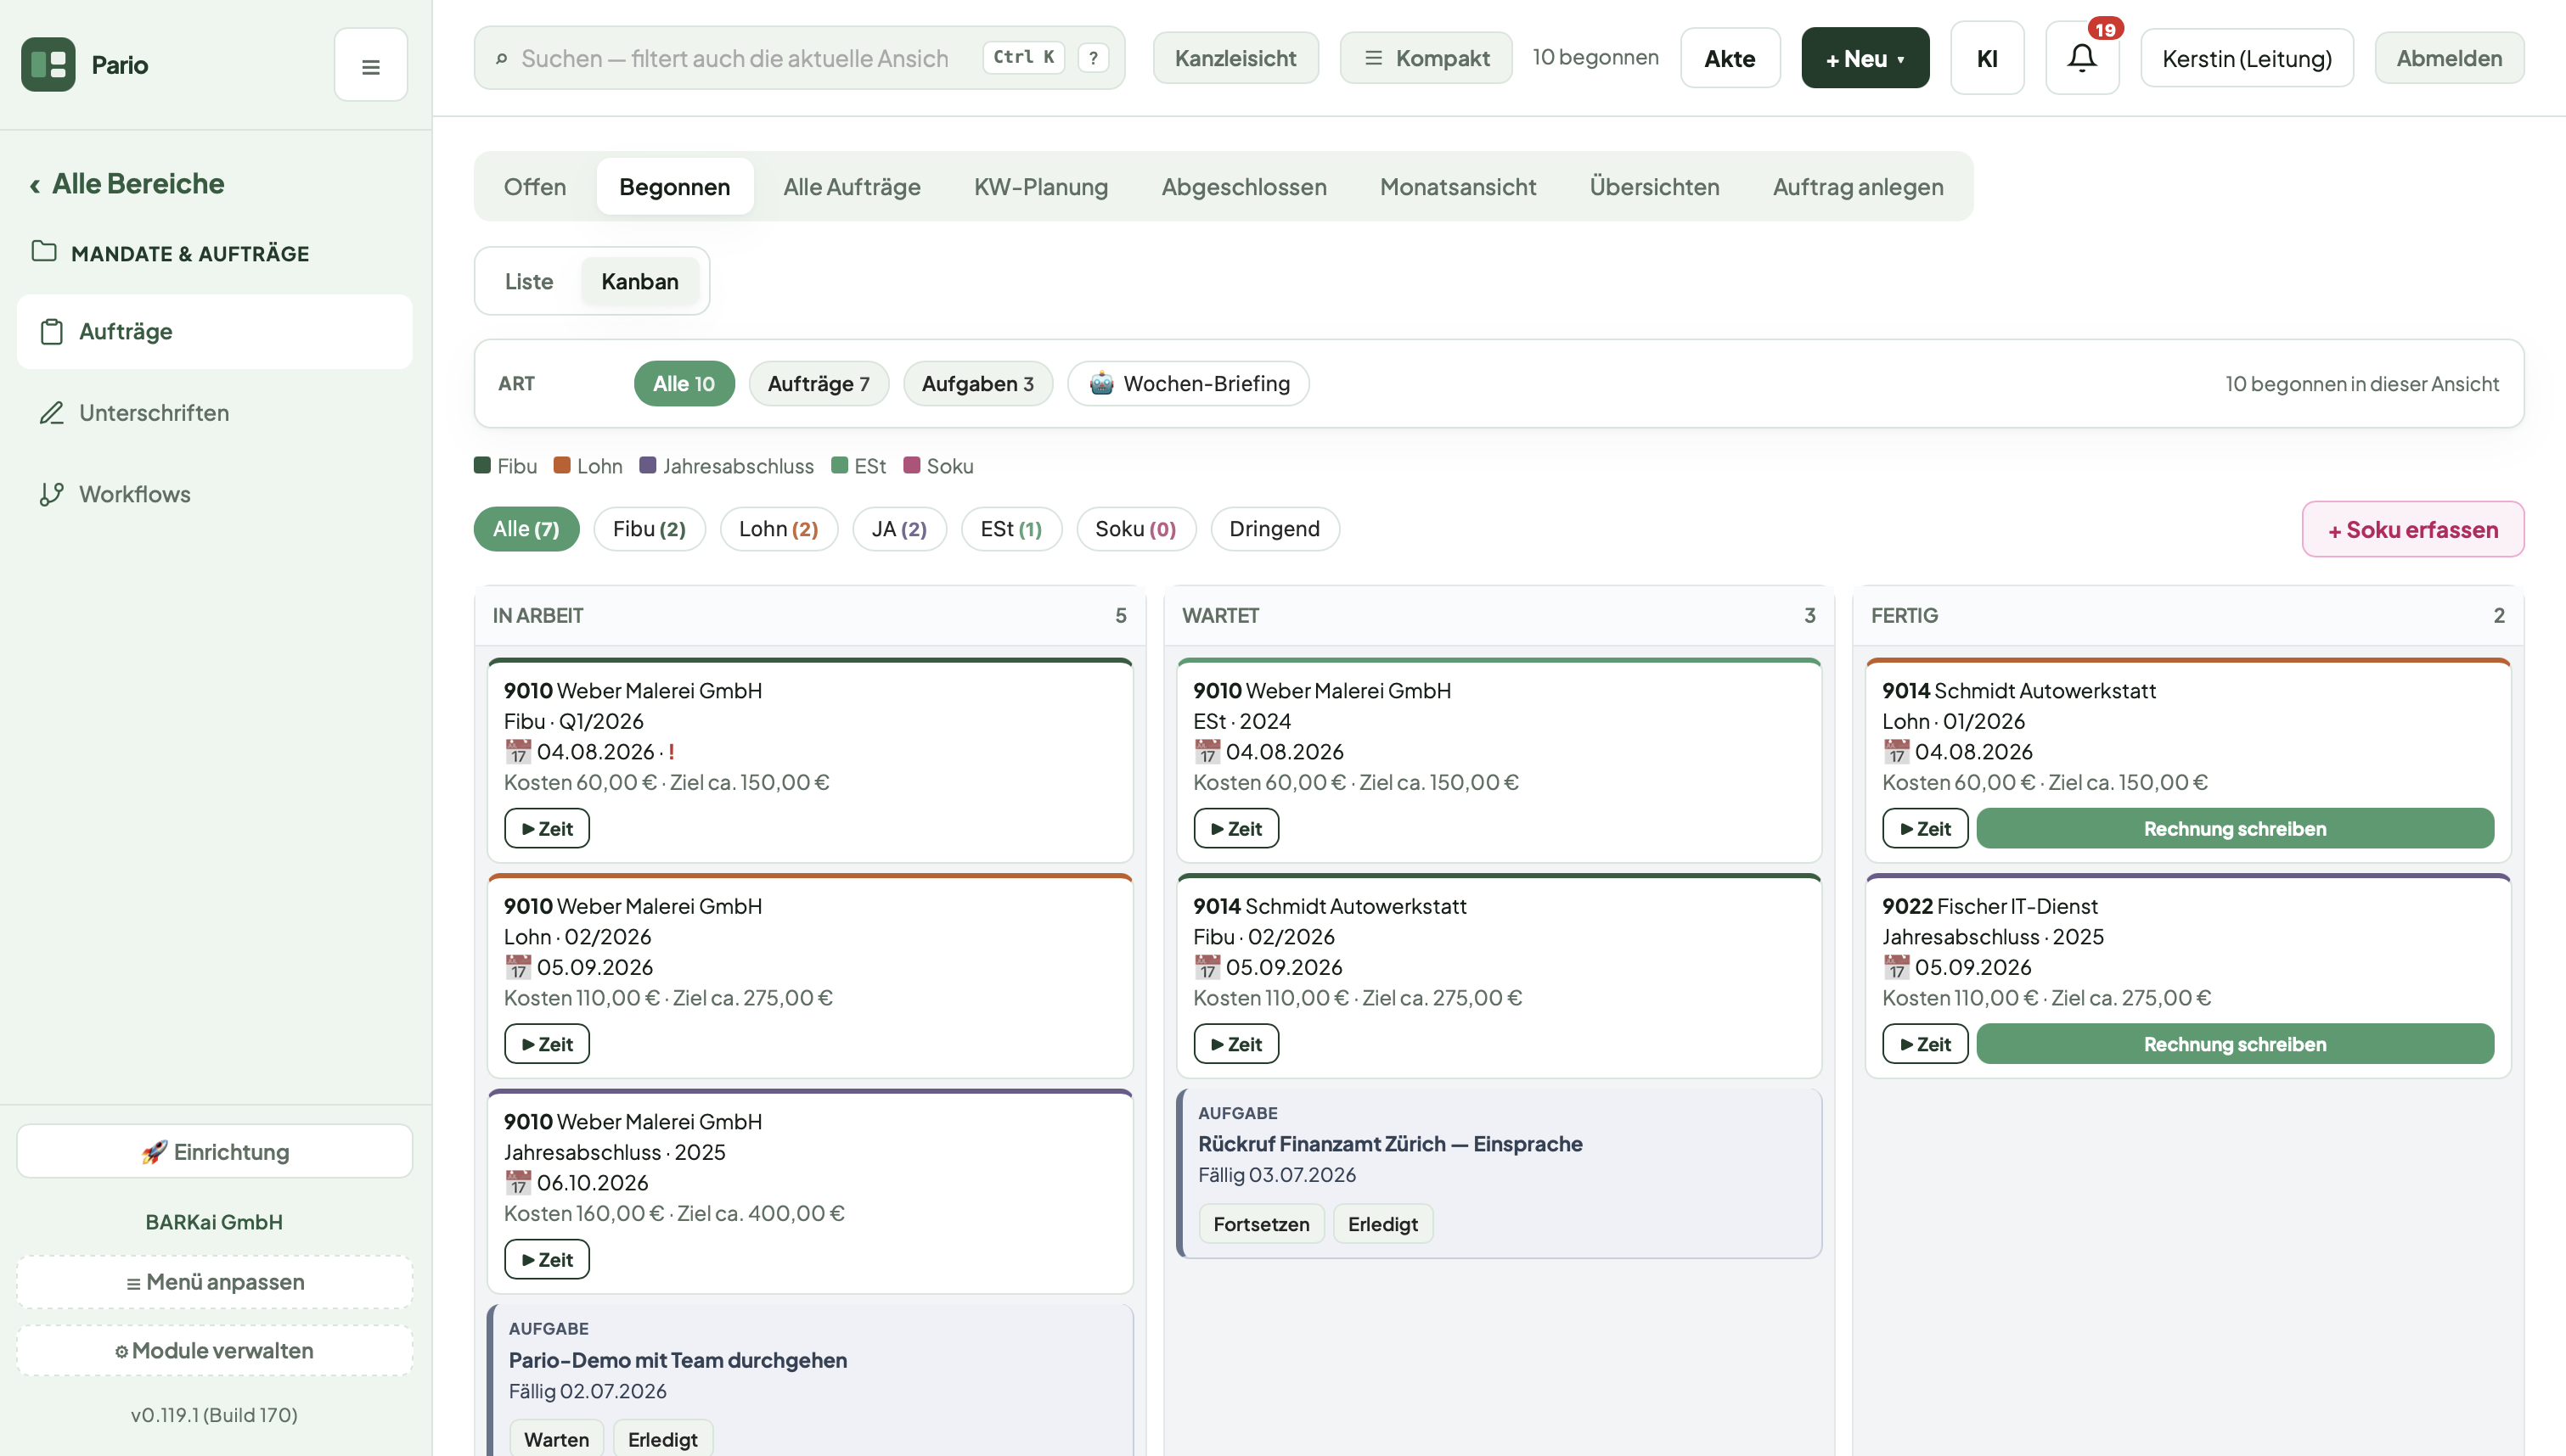This screenshot has width=2566, height=1456.
Task: Click the Akte button
Action: [1730, 58]
